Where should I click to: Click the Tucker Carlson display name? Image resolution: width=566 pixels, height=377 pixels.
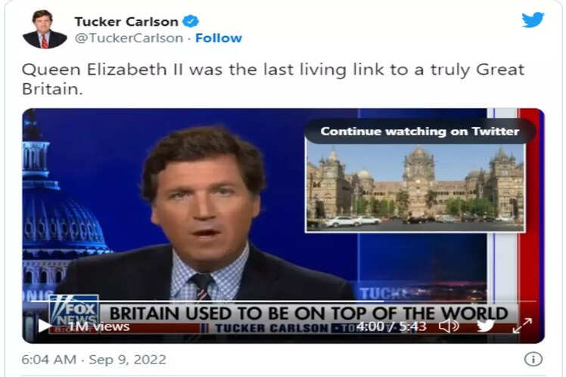pyautogui.click(x=126, y=22)
